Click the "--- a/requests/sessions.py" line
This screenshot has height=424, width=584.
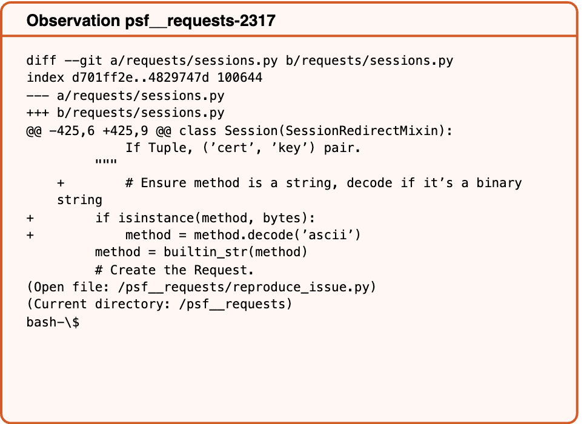pos(125,96)
